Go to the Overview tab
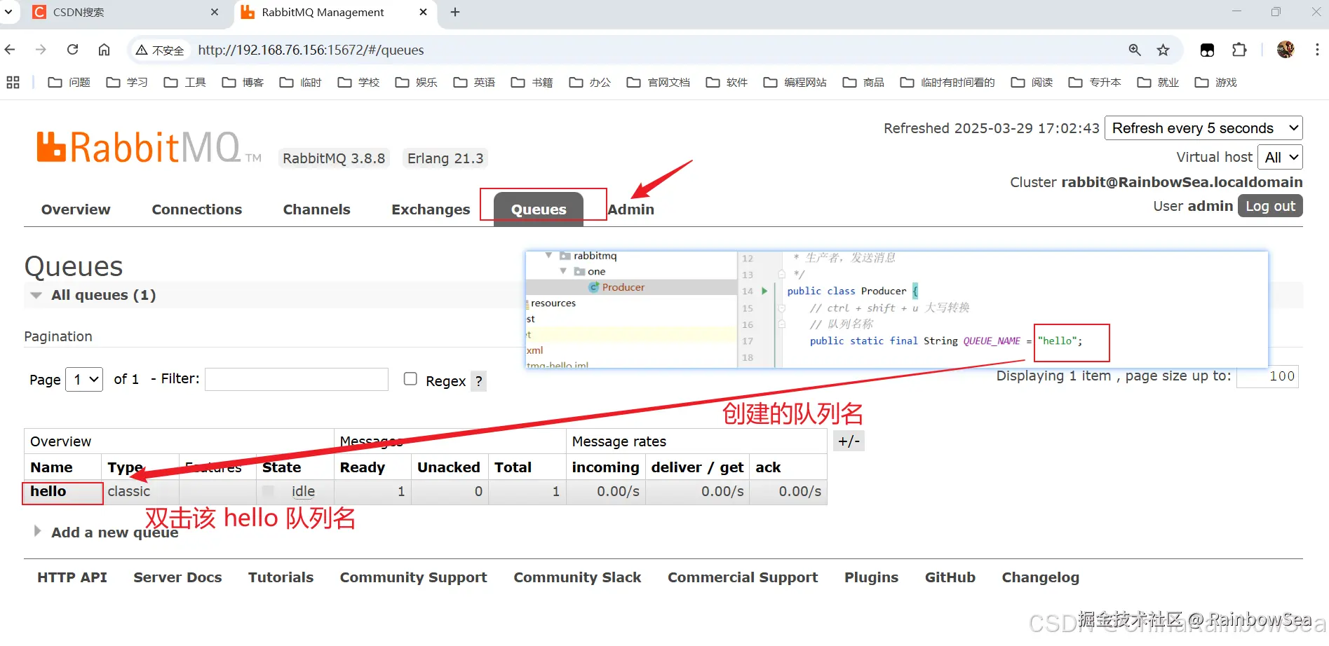Screen dimensions: 1329x646 click(76, 209)
